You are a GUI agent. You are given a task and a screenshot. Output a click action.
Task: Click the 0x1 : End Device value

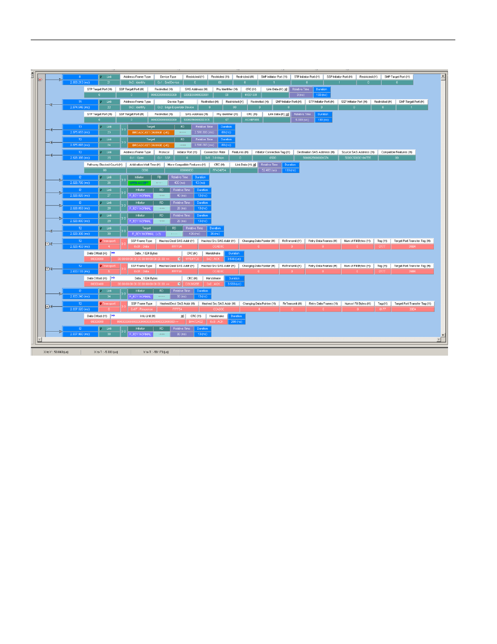pos(168,82)
